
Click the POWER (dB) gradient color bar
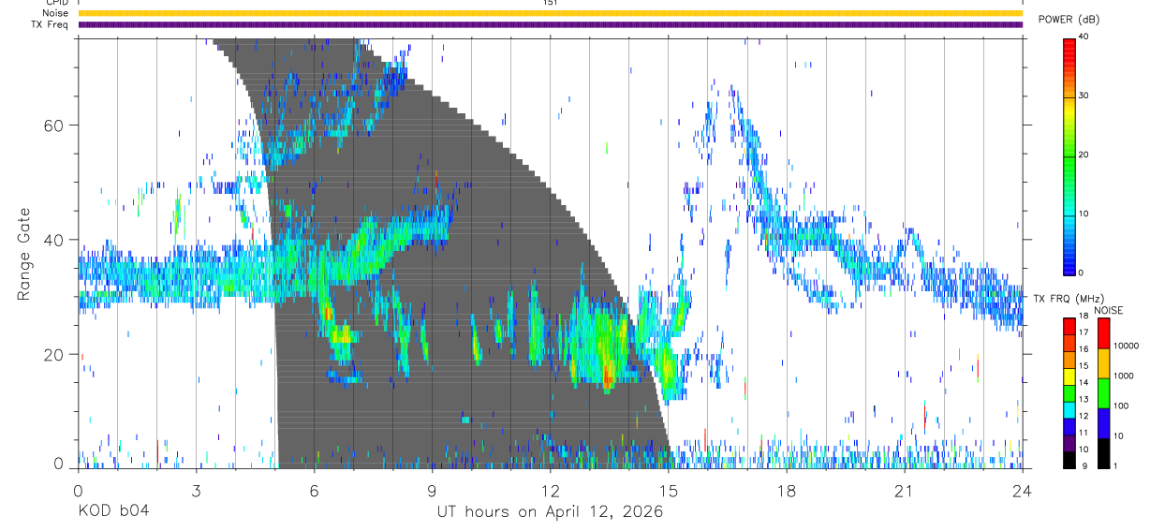pyautogui.click(x=1069, y=155)
